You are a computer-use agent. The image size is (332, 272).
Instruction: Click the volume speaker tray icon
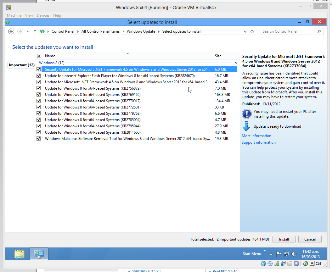click(x=294, y=254)
